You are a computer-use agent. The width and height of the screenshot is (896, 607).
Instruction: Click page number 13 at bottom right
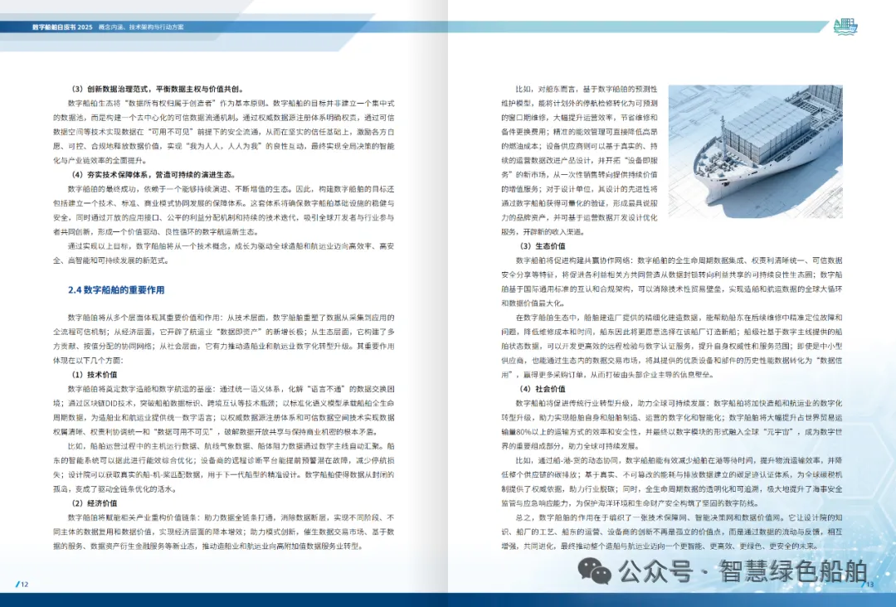(x=868, y=584)
